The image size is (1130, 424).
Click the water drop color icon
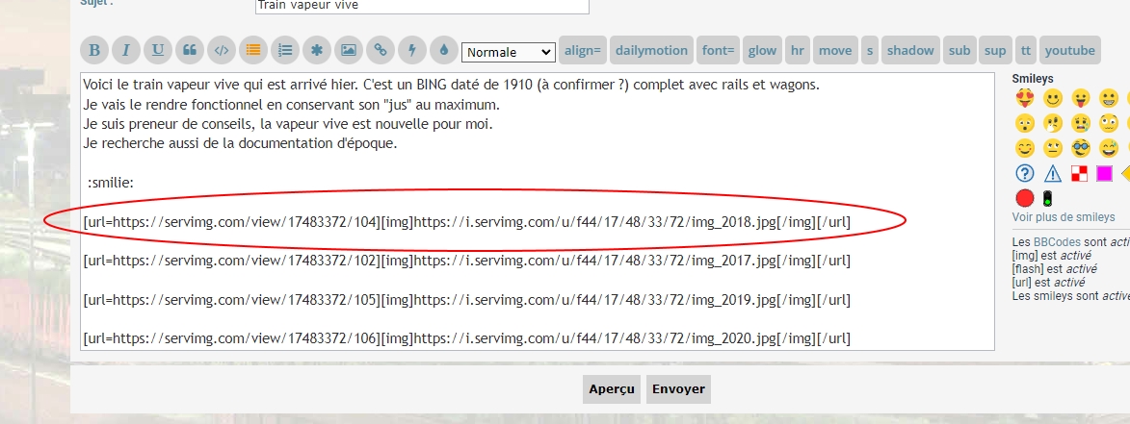click(443, 51)
